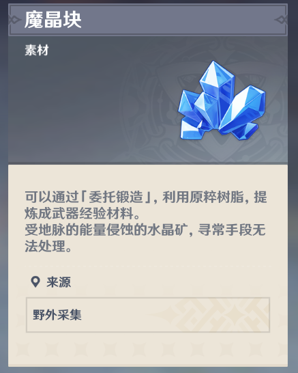Select the 野外采集 source entry
Image resolution: width=298 pixels, height=373 pixels.
point(148,315)
